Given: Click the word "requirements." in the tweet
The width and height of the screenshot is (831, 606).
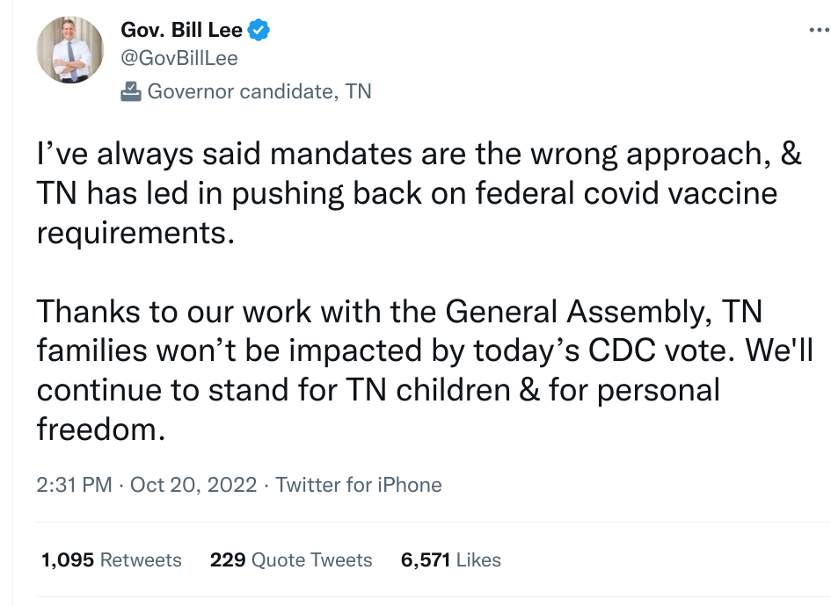Looking at the screenshot, I should [135, 233].
